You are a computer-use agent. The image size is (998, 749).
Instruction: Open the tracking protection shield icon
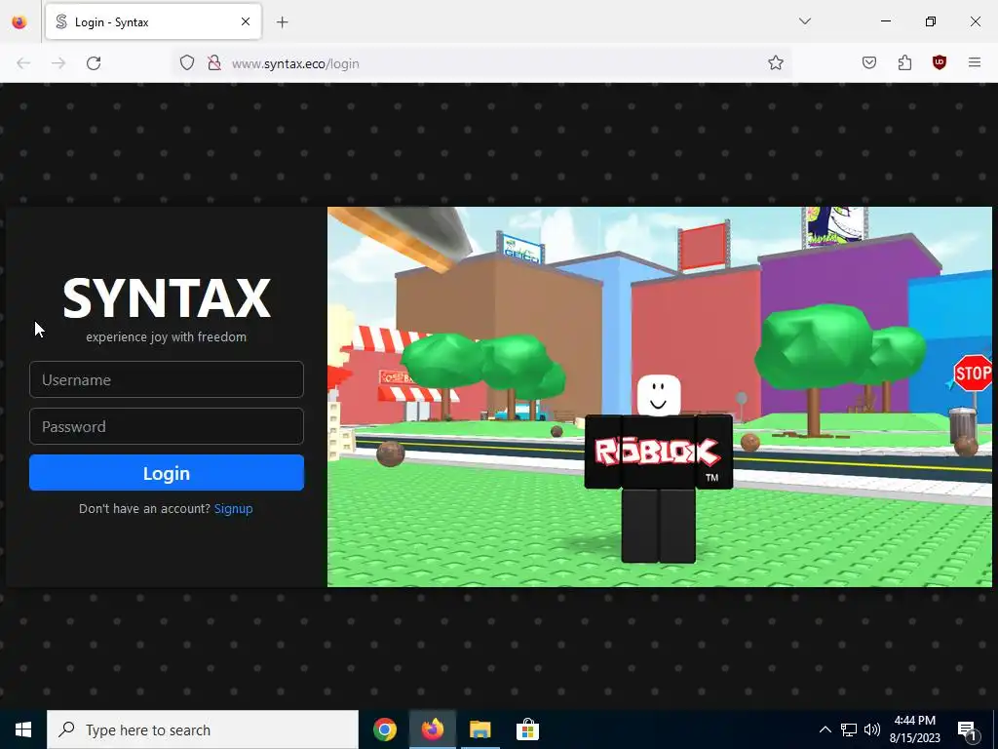(x=186, y=63)
